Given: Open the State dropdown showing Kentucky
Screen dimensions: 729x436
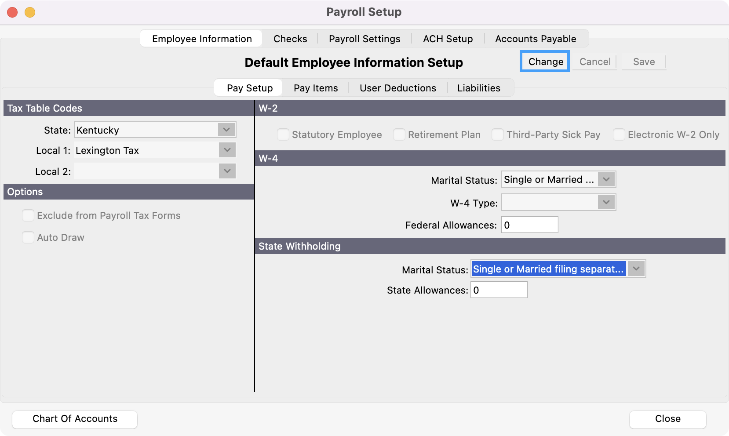Looking at the screenshot, I should (x=226, y=130).
